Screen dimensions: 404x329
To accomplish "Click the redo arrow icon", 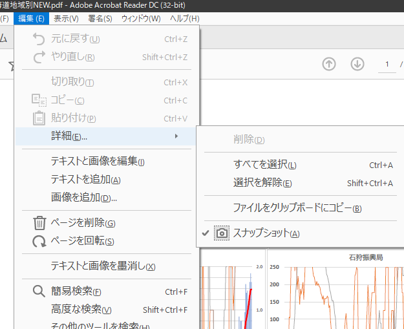I will [x=39, y=57].
